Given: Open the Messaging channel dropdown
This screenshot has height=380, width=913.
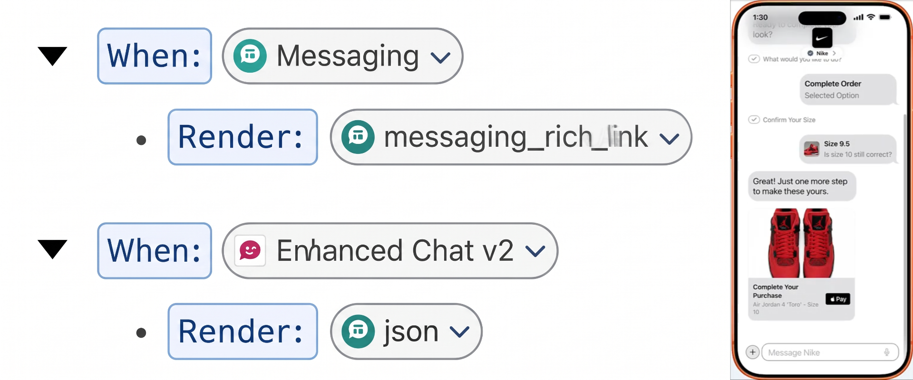Looking at the screenshot, I should coord(342,56).
